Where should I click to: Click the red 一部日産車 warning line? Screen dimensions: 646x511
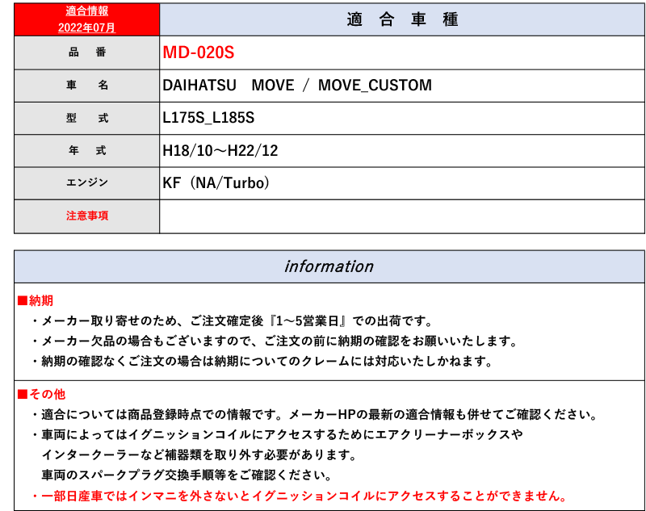tap(300, 496)
